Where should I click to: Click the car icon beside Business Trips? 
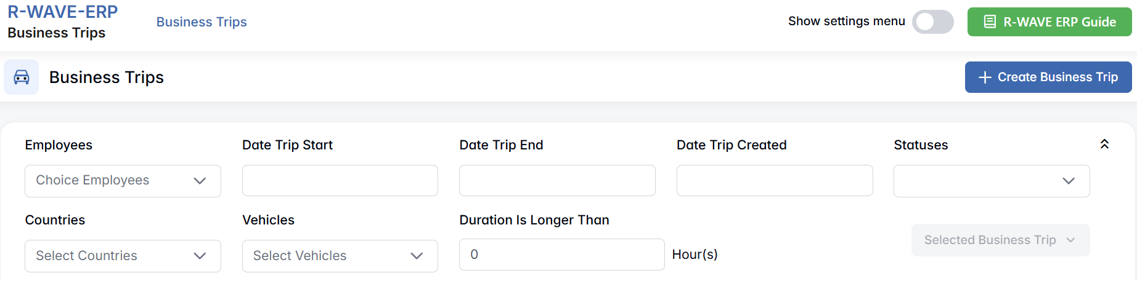(22, 77)
